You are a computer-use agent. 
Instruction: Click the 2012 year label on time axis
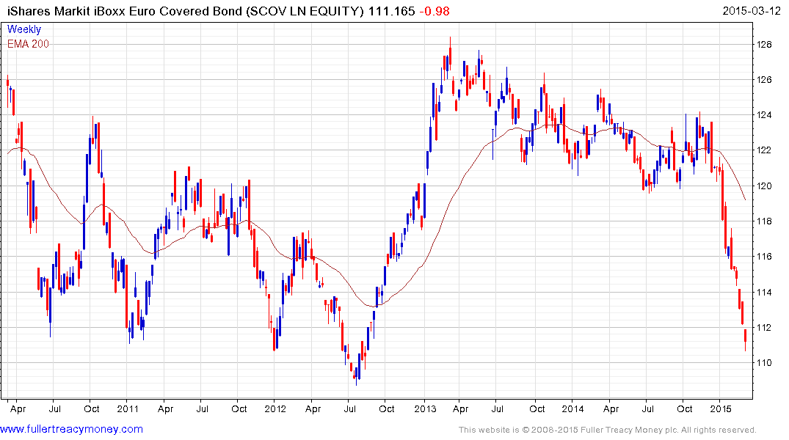pos(275,408)
